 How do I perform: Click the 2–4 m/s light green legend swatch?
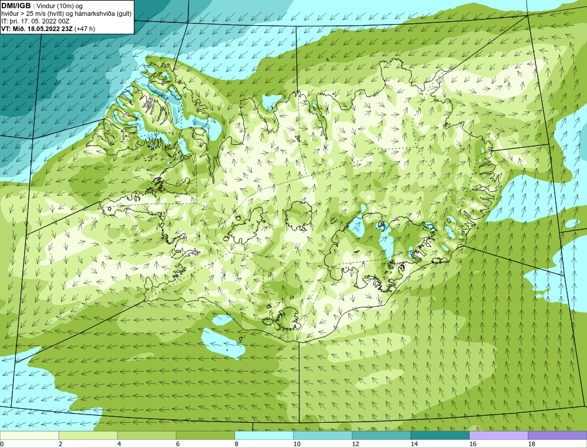tap(88, 435)
